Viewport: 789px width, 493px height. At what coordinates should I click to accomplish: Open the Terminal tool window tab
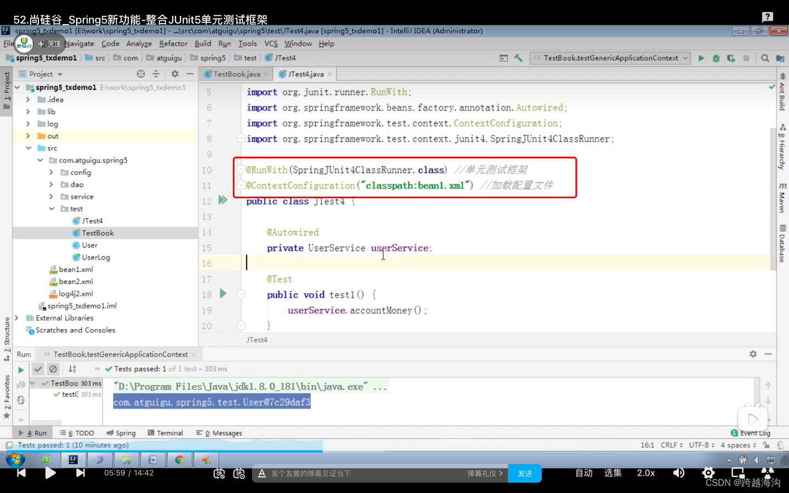coord(165,433)
